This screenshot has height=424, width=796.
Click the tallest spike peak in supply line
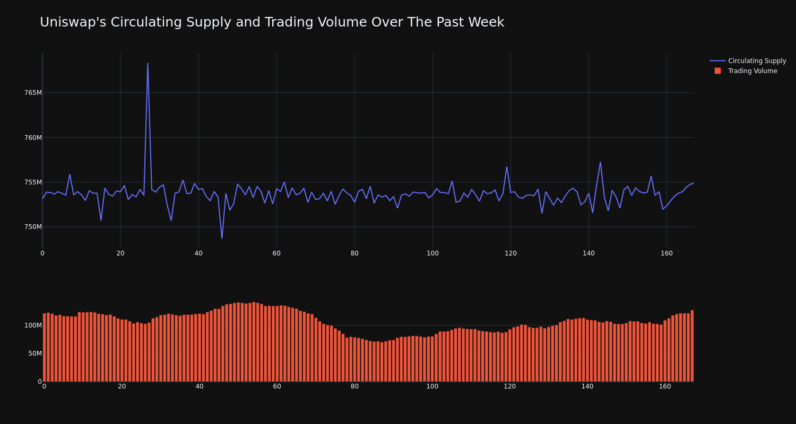coord(148,64)
